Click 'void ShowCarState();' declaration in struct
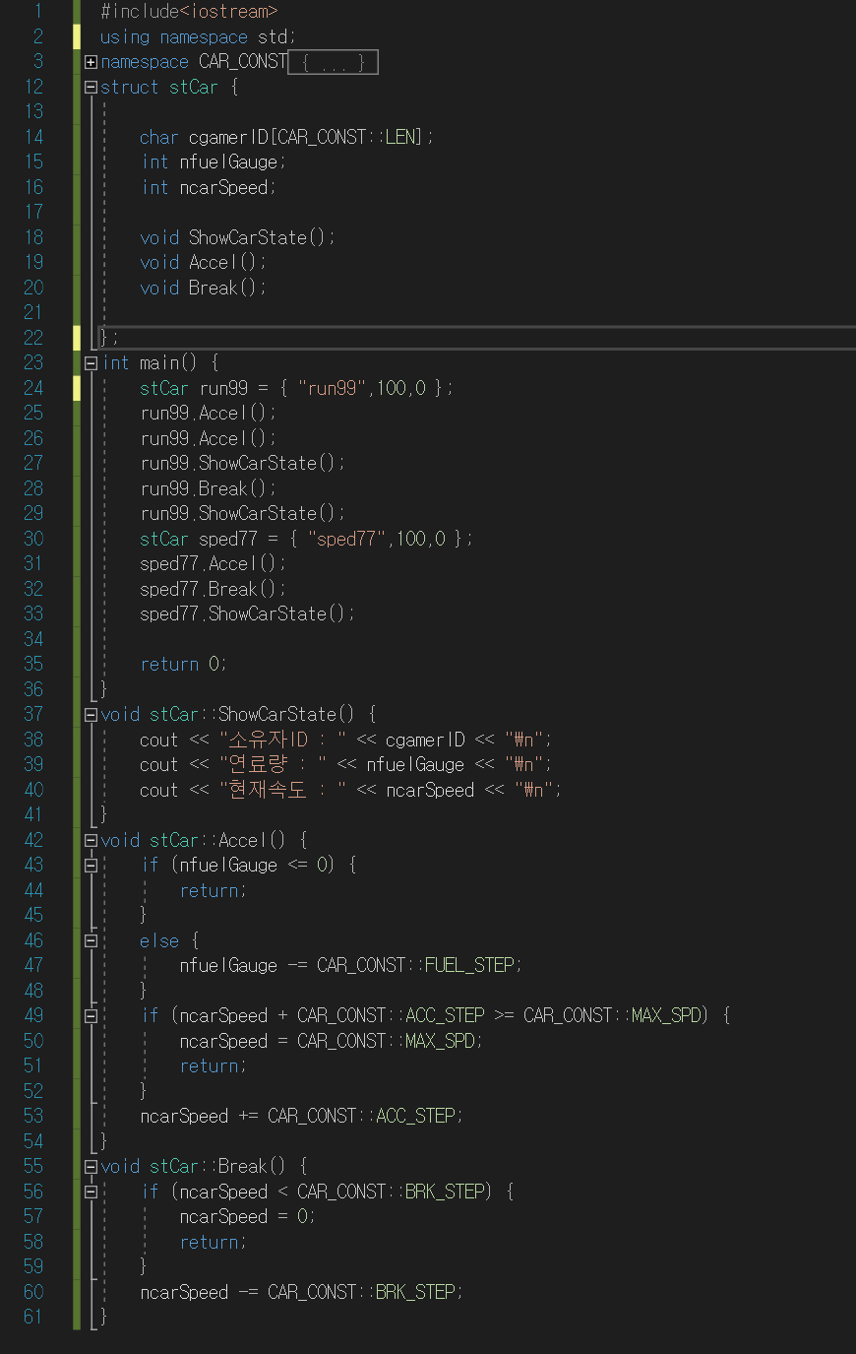 pos(237,238)
